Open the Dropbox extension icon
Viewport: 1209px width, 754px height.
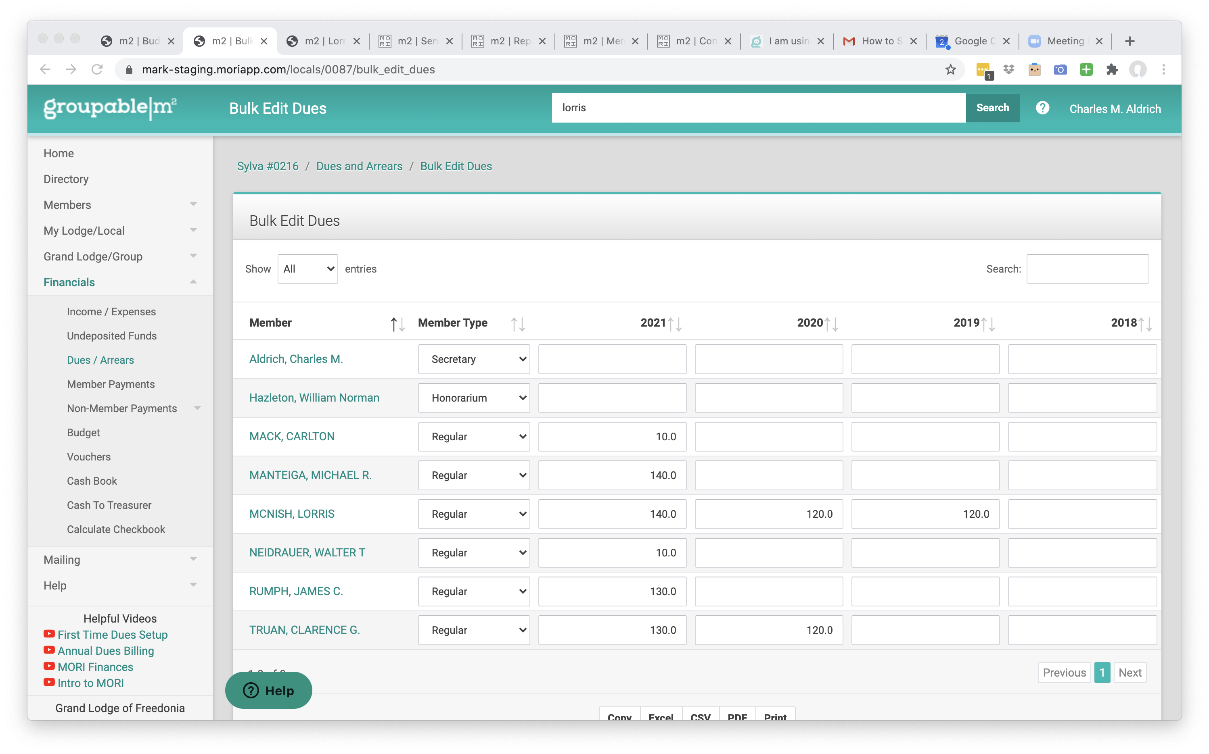pyautogui.click(x=1008, y=69)
